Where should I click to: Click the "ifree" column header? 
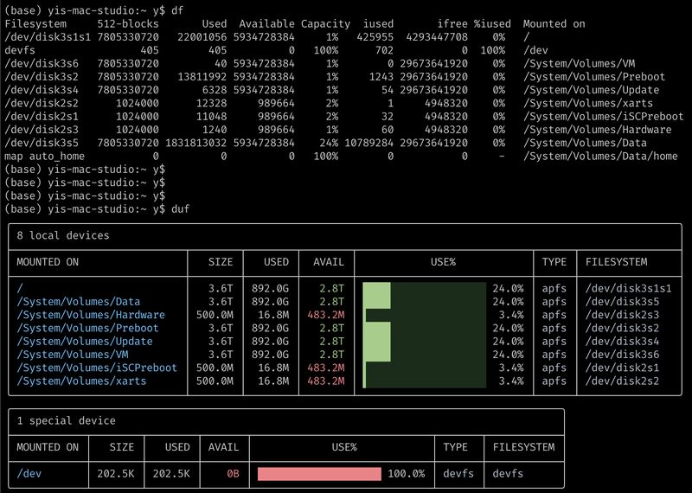tap(452, 24)
